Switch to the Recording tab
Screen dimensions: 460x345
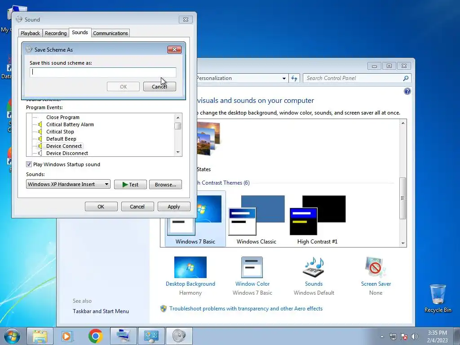pyautogui.click(x=56, y=33)
